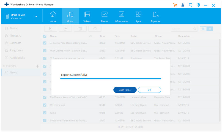
Task: Switch to list view
Action: point(210,29)
